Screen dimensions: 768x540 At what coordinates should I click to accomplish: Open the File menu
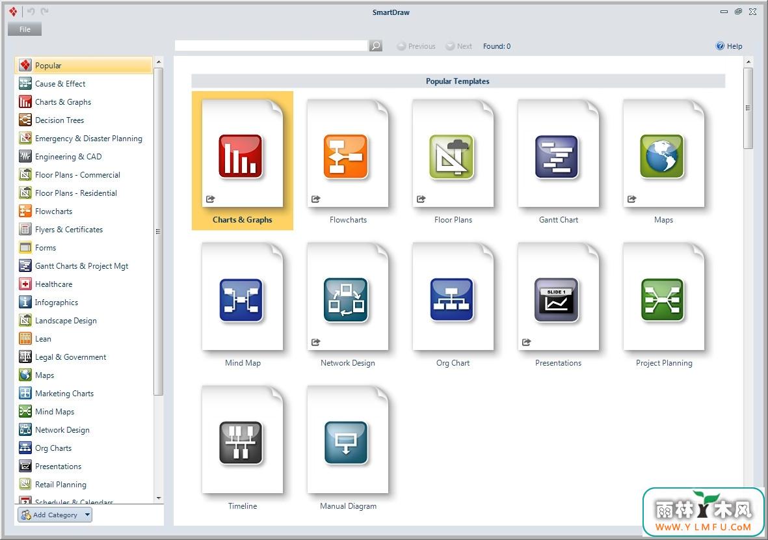coord(25,29)
